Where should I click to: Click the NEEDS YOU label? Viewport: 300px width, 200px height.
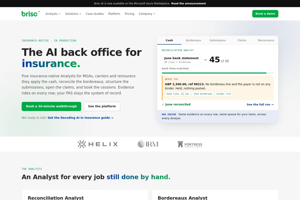click(x=172, y=79)
